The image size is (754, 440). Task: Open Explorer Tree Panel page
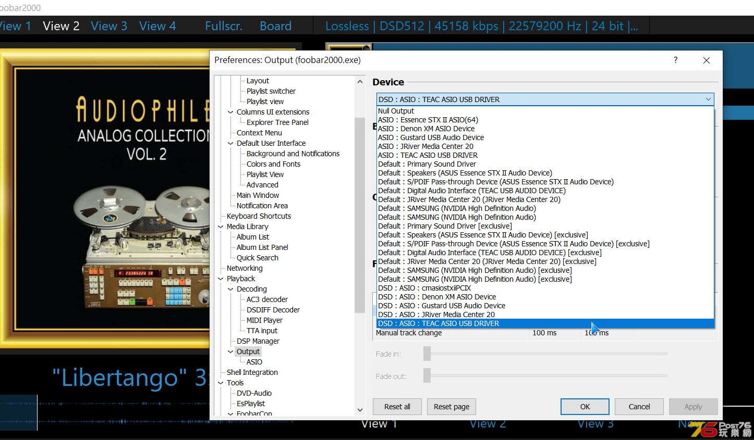tap(277, 122)
